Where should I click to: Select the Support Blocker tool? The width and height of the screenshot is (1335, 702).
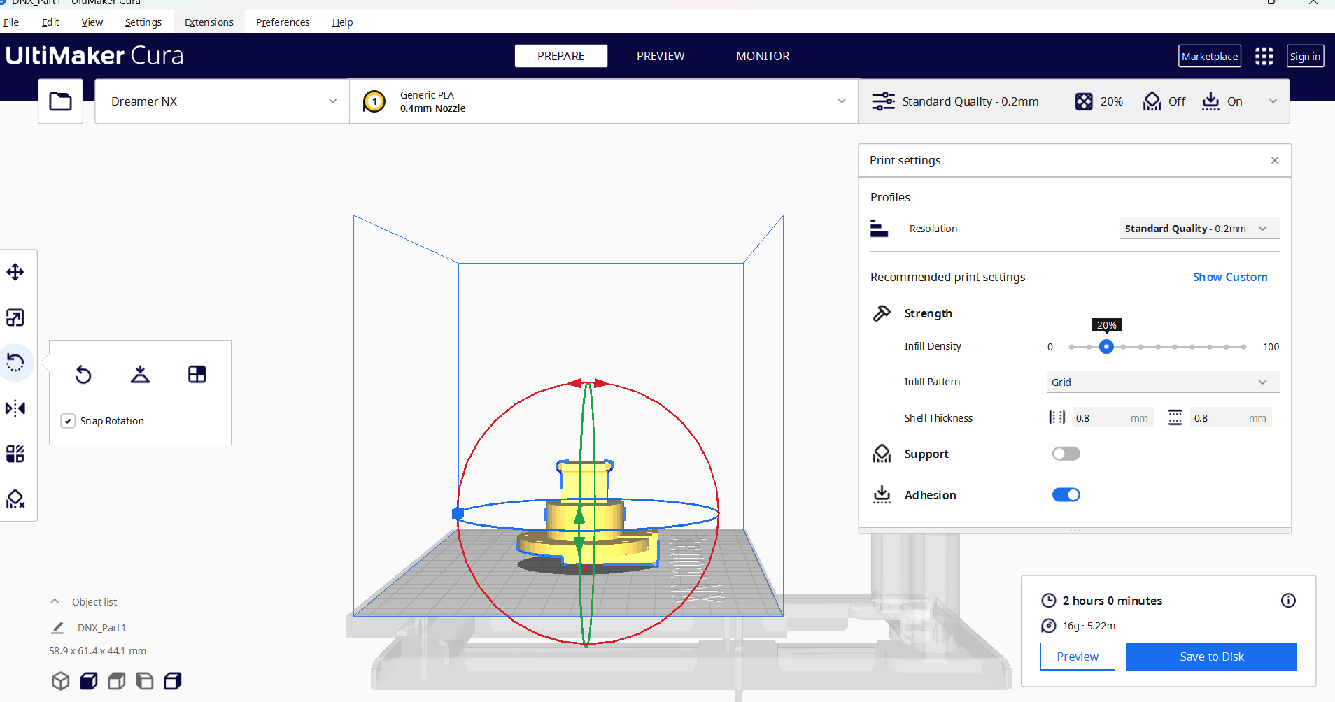(x=15, y=499)
